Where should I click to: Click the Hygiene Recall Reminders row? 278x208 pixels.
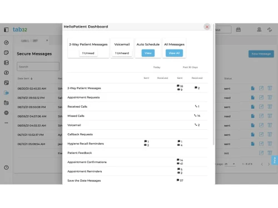[137, 144]
